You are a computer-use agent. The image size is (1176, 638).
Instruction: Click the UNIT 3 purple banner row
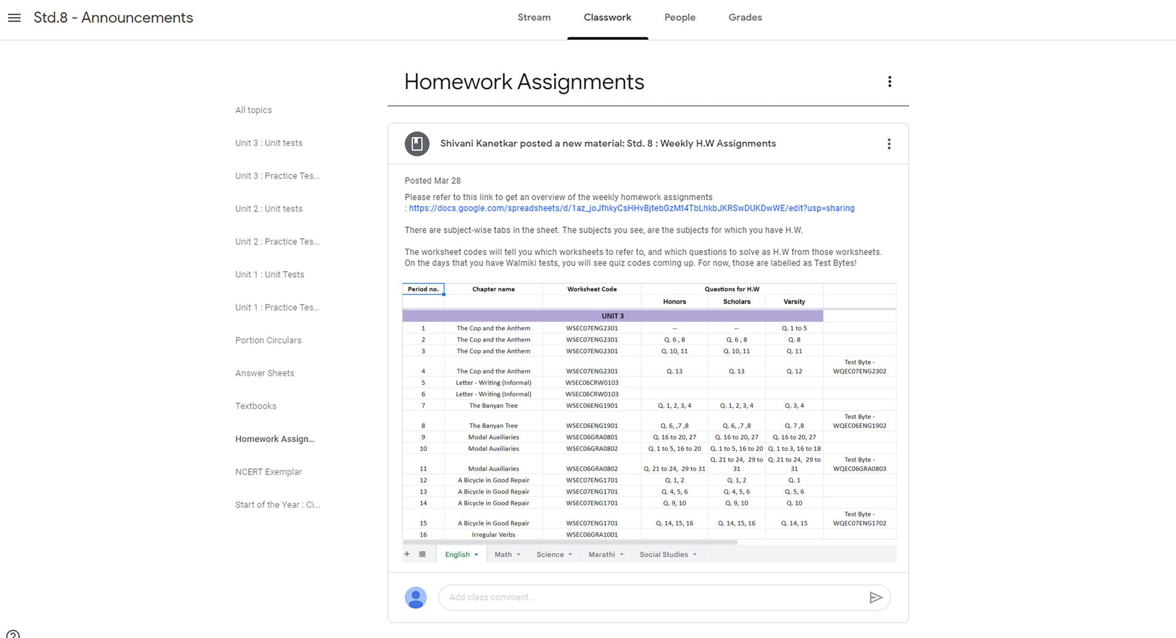(x=613, y=316)
